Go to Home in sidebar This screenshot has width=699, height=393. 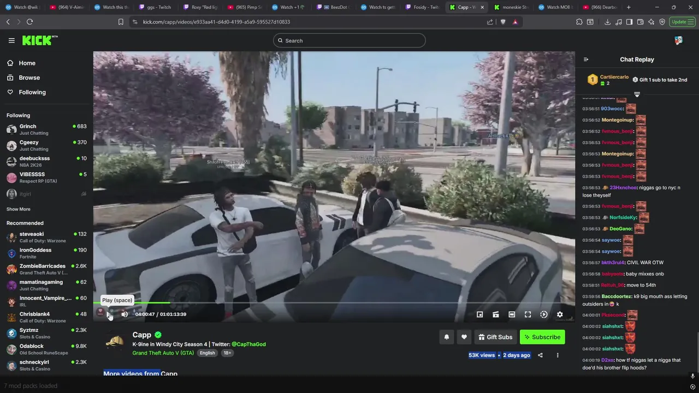(46, 63)
